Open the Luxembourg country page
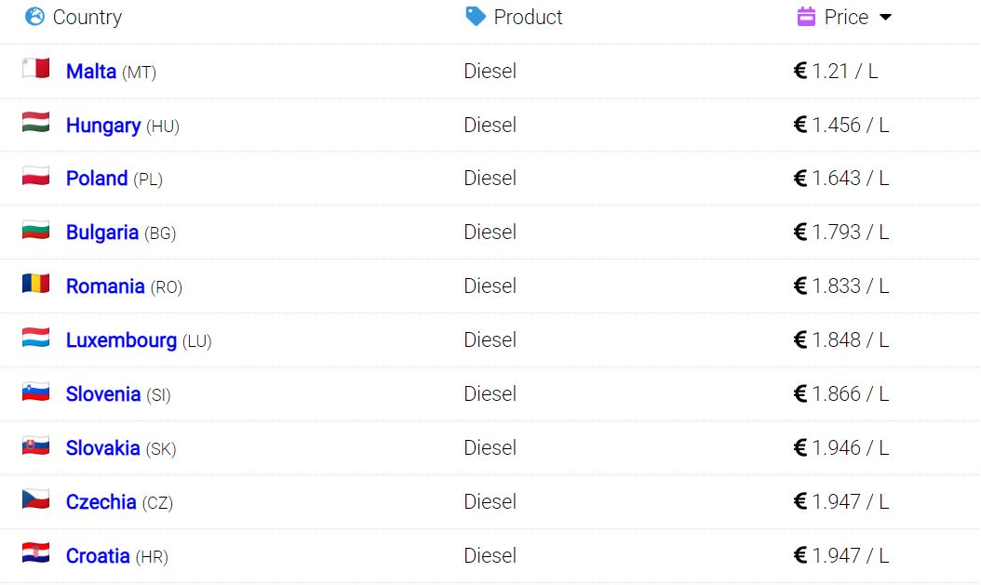 point(121,340)
